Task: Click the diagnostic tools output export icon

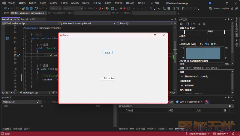Action: 188,24
